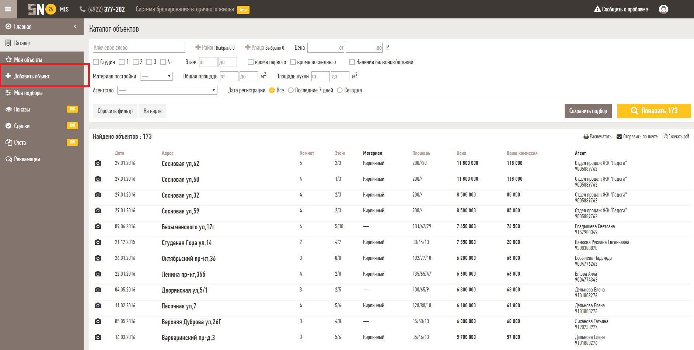Viewport: 694px width, 350px height.
Task: Open Рекламации in the sidebar
Action: click(x=42, y=159)
